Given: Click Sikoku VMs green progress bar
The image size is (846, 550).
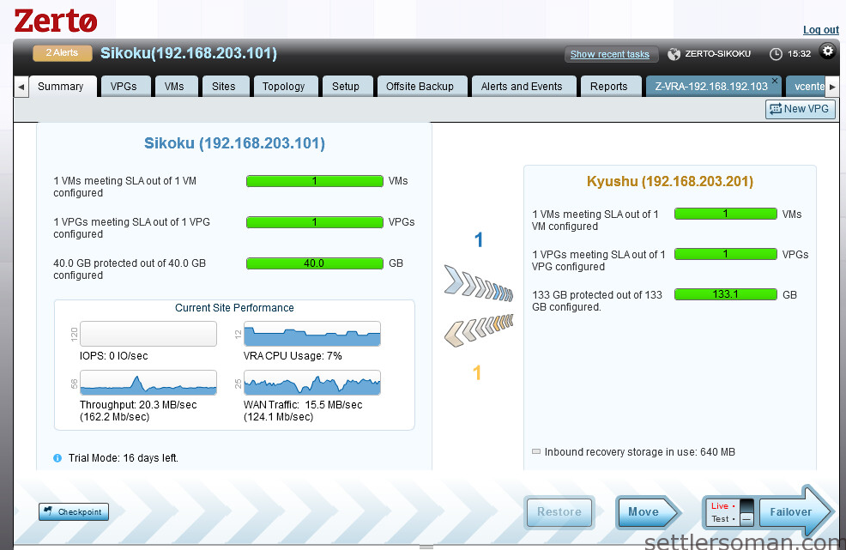Looking at the screenshot, I should [x=315, y=181].
